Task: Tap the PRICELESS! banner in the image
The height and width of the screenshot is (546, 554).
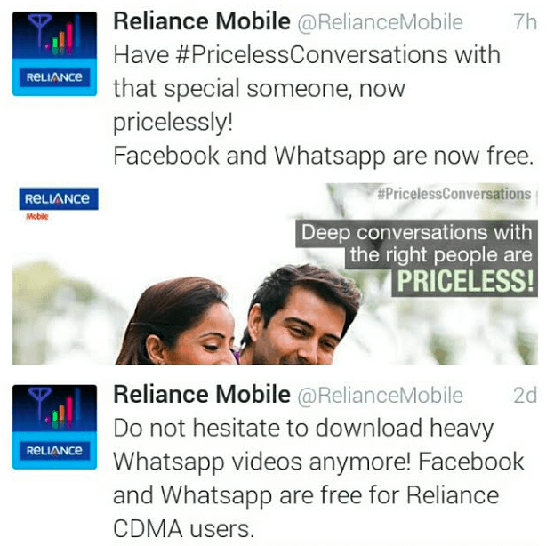Action: [x=464, y=282]
